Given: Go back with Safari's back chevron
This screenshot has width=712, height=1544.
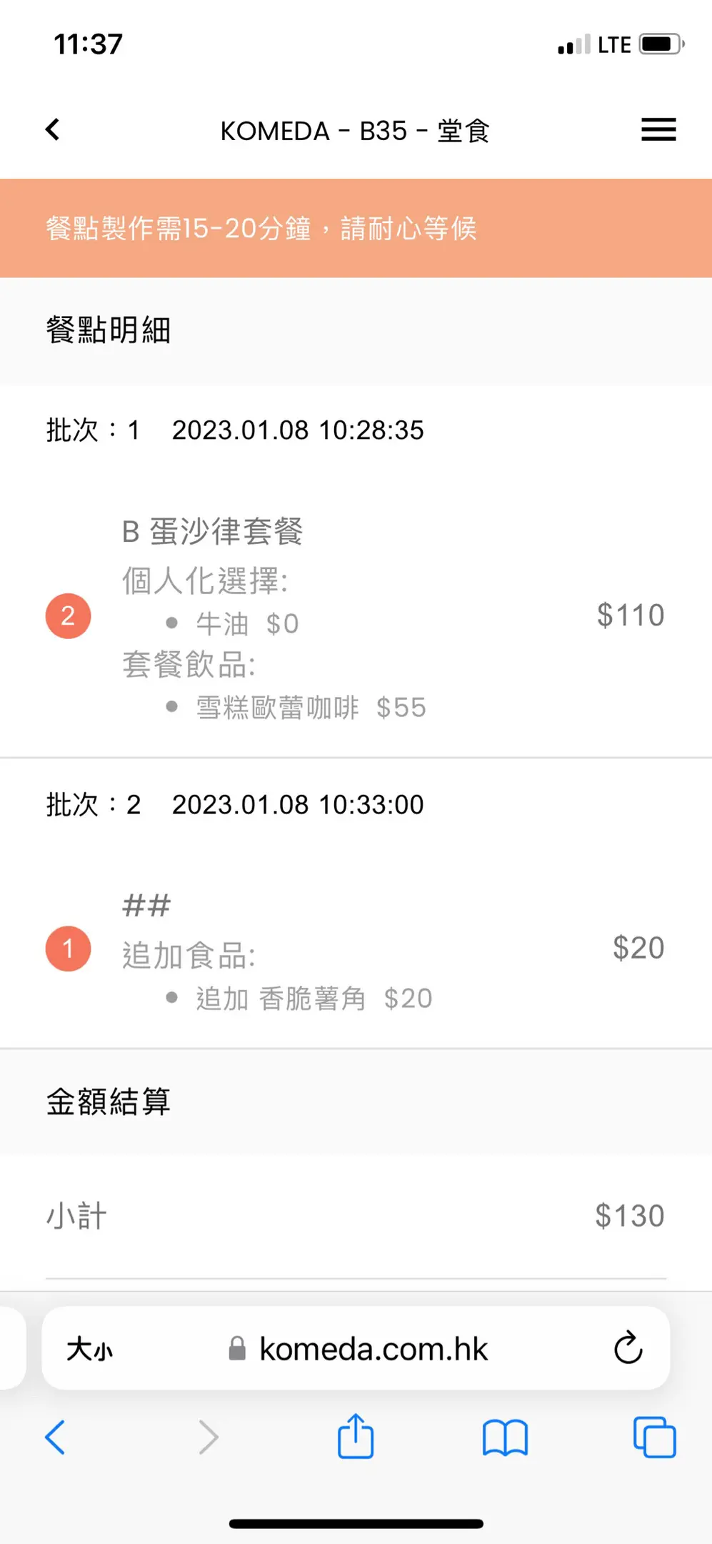Looking at the screenshot, I should point(56,1437).
